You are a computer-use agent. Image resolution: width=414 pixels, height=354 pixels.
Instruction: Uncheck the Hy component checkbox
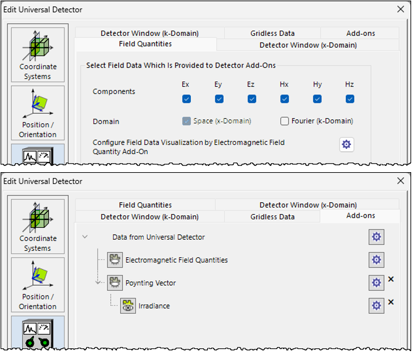click(x=317, y=99)
